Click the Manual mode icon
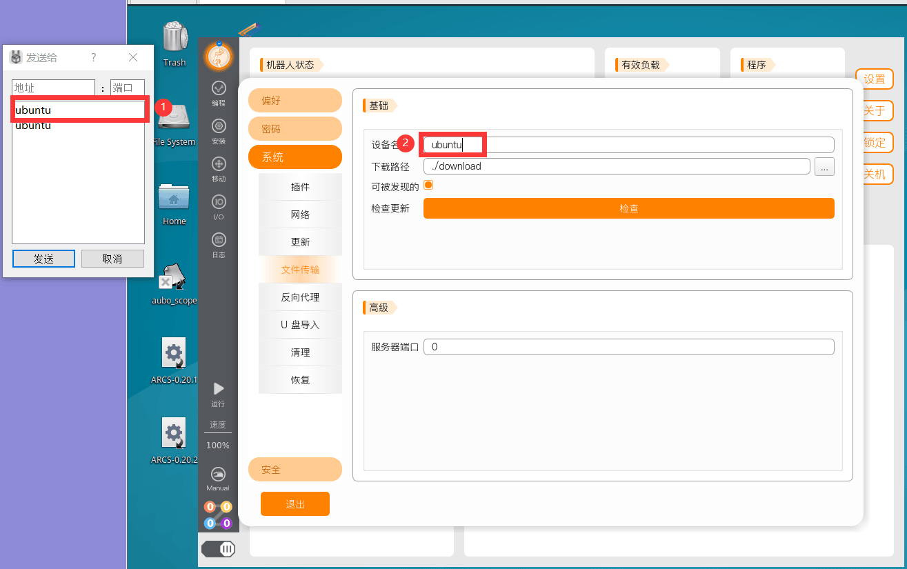 tap(218, 479)
